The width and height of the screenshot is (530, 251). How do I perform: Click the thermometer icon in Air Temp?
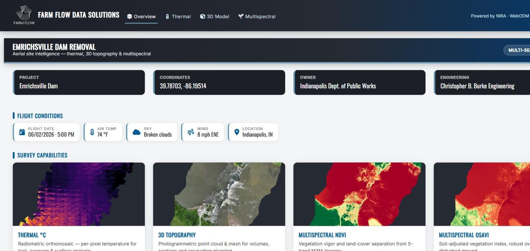pos(92,132)
